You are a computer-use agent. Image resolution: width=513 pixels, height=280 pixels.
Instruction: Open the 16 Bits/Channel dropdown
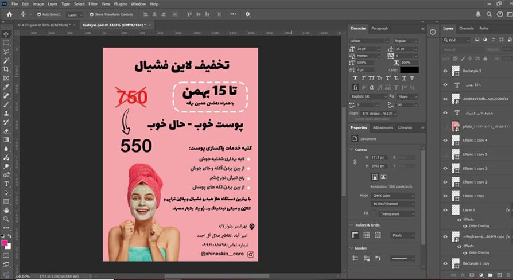(x=393, y=204)
